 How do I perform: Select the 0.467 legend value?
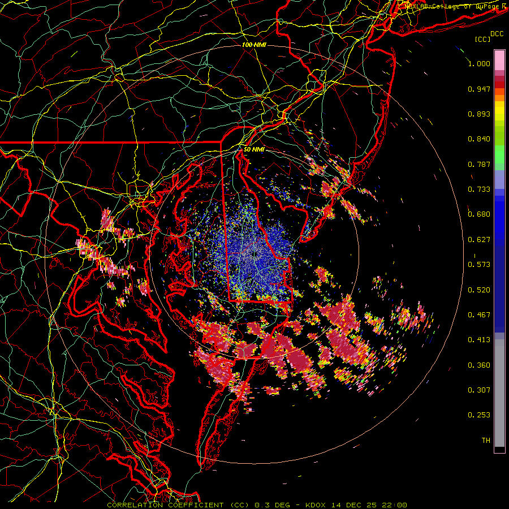coord(479,315)
